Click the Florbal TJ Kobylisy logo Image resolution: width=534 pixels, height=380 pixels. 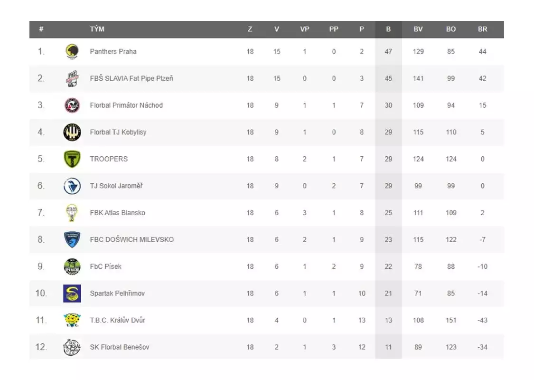point(72,132)
